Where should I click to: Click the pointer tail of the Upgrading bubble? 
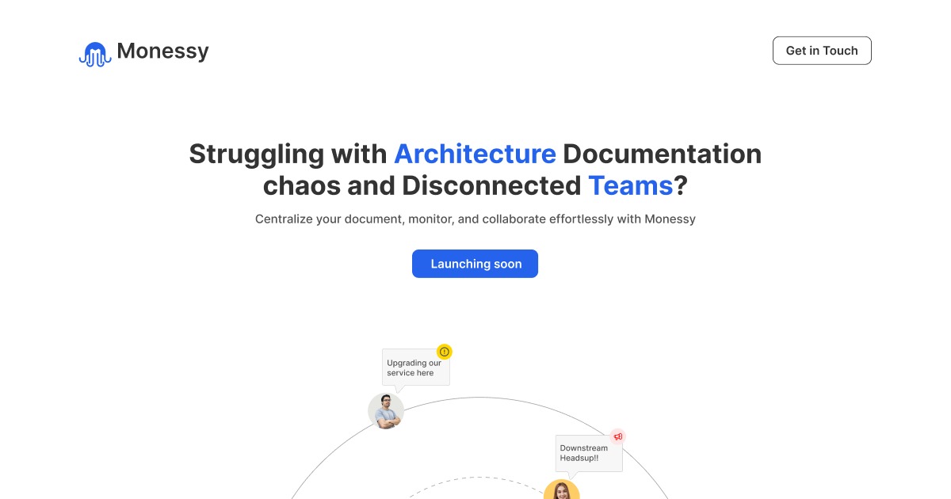(x=399, y=389)
